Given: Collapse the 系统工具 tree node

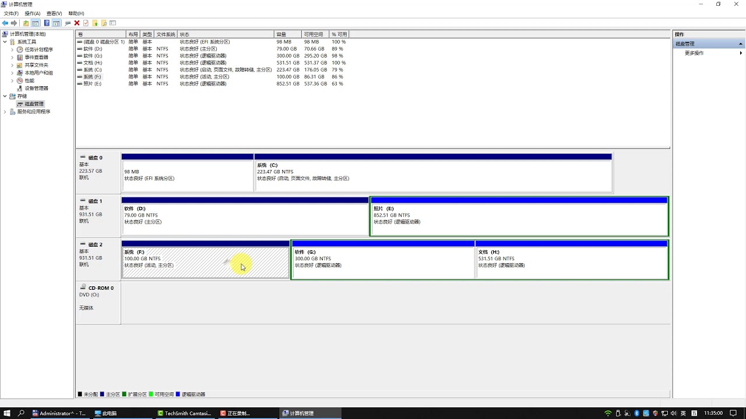Looking at the screenshot, I should click(5, 42).
